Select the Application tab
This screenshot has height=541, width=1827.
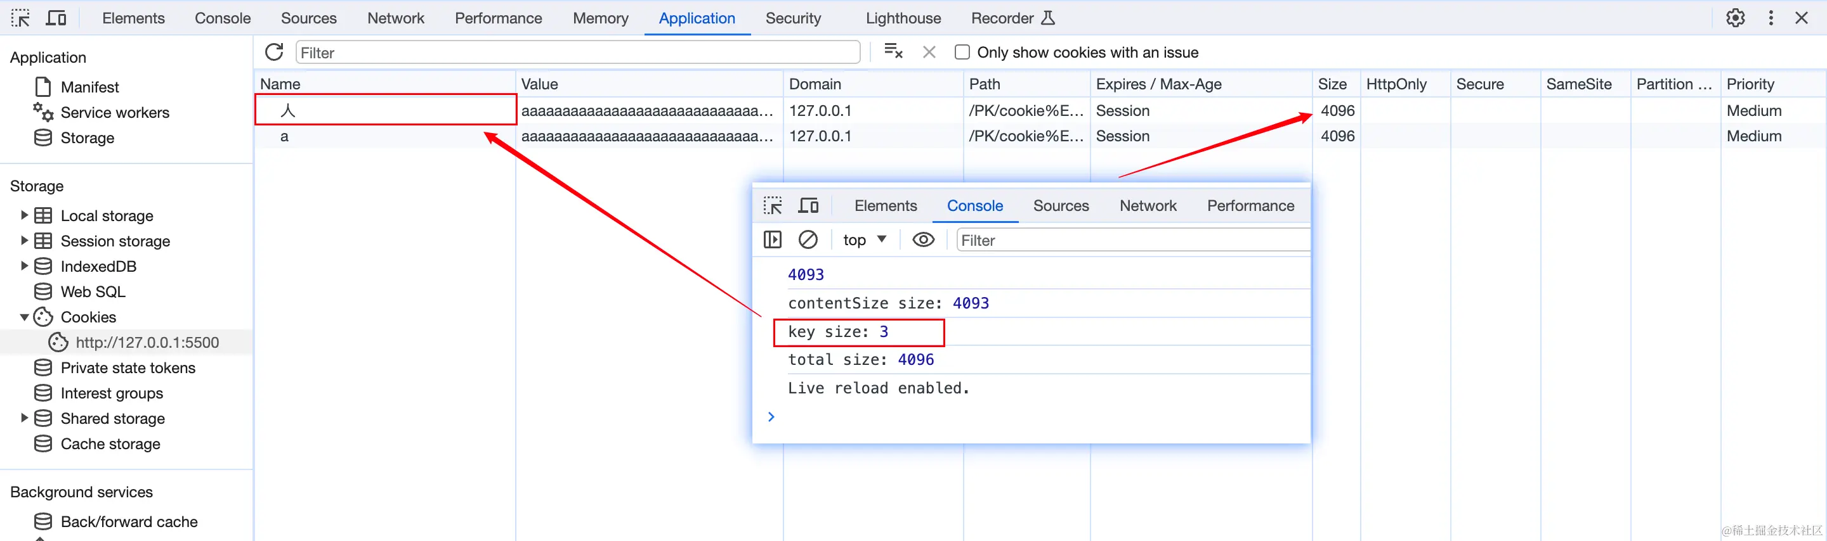coord(697,18)
